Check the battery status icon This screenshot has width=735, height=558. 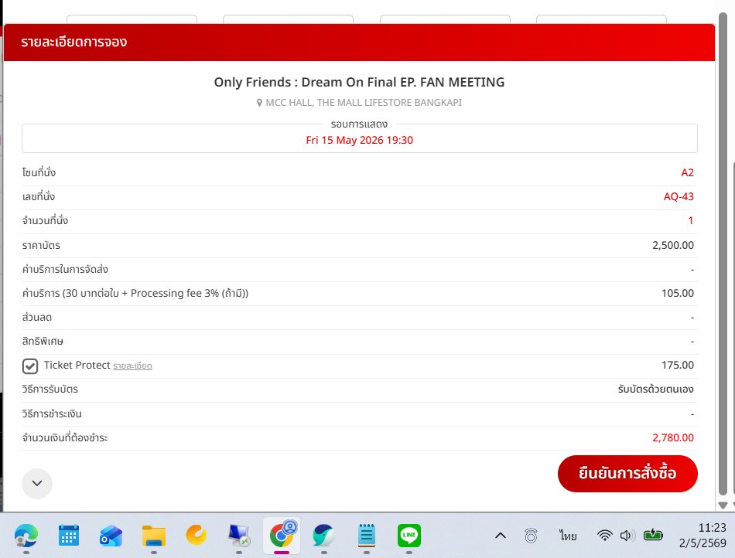click(x=653, y=535)
